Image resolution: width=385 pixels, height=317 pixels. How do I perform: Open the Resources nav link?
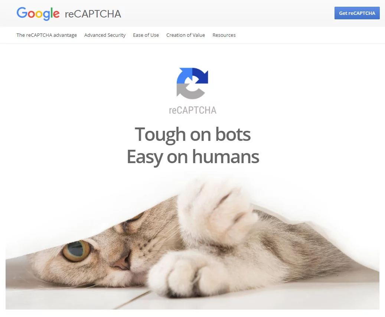(224, 35)
